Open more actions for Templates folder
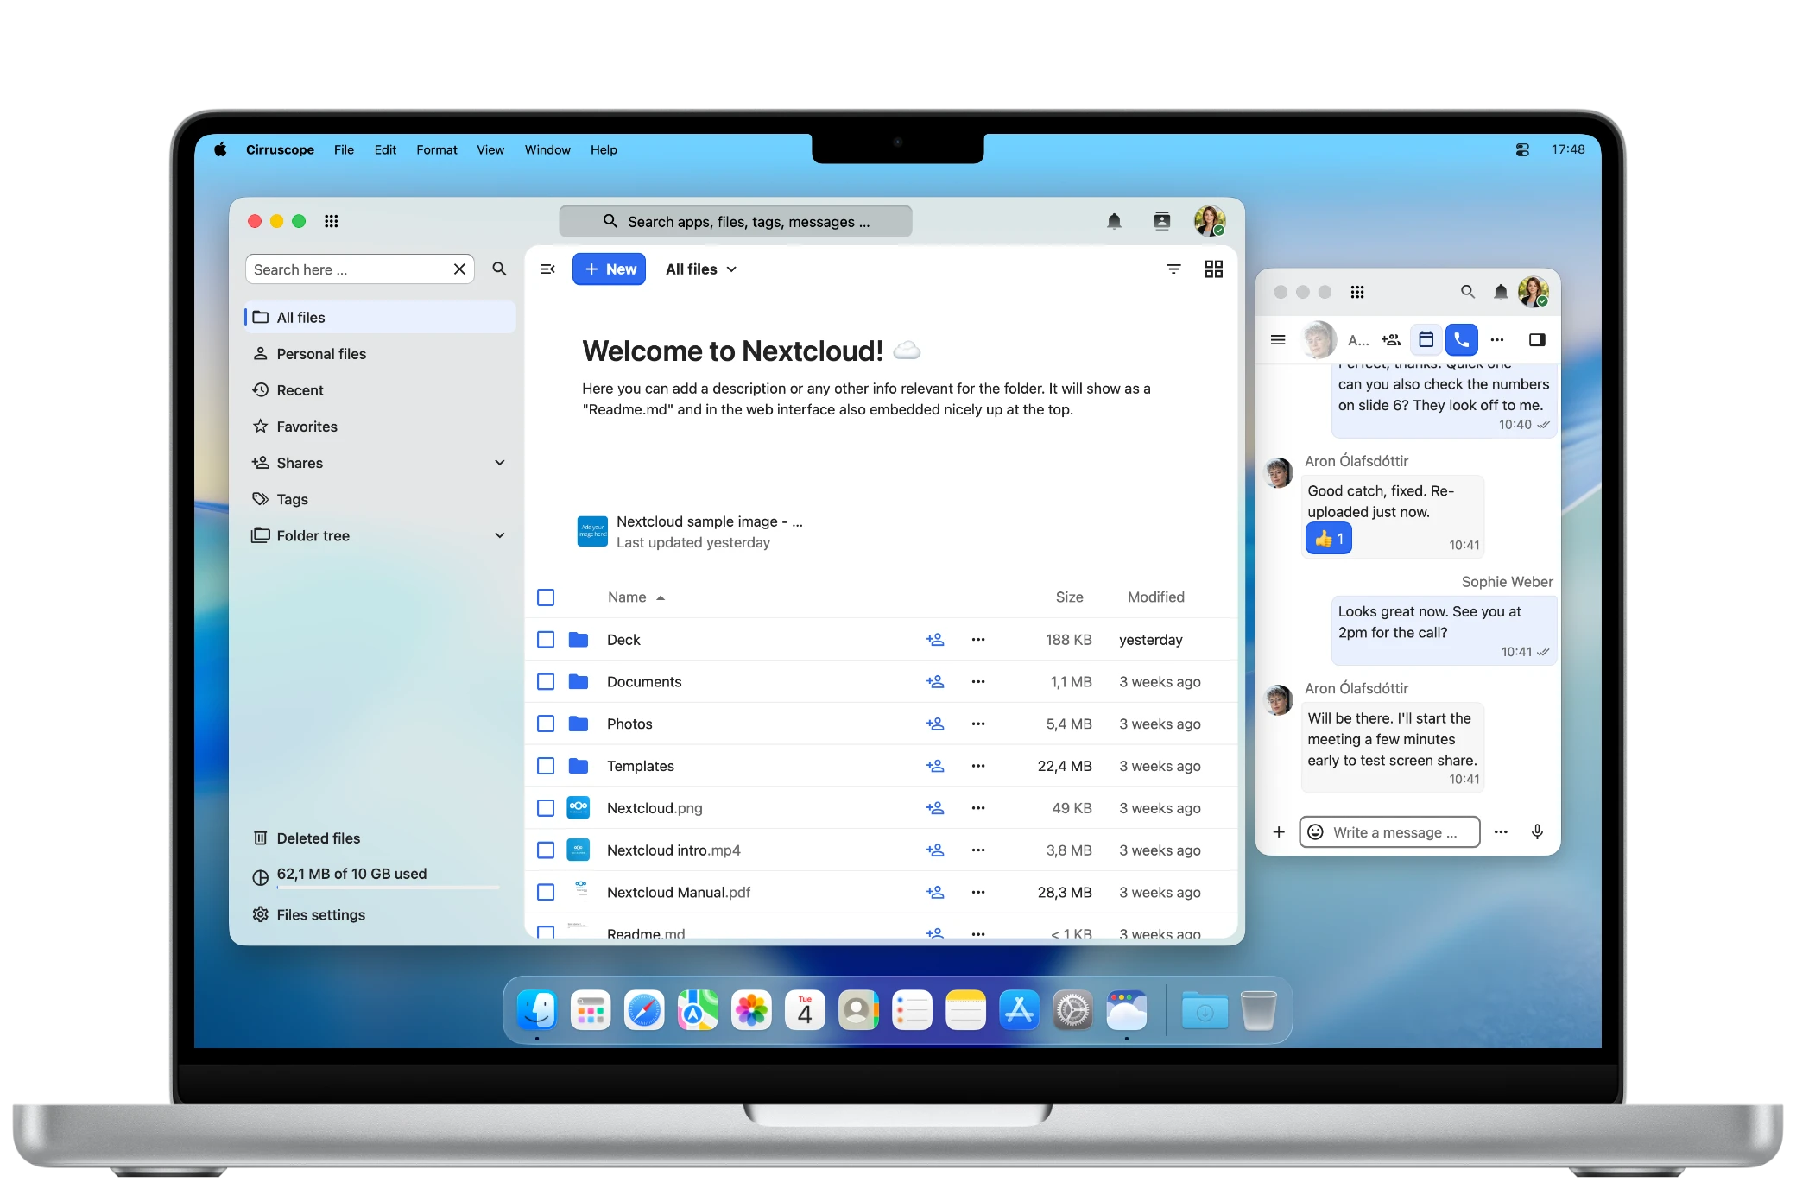Screen dimensions: 1796x1182 coord(977,766)
